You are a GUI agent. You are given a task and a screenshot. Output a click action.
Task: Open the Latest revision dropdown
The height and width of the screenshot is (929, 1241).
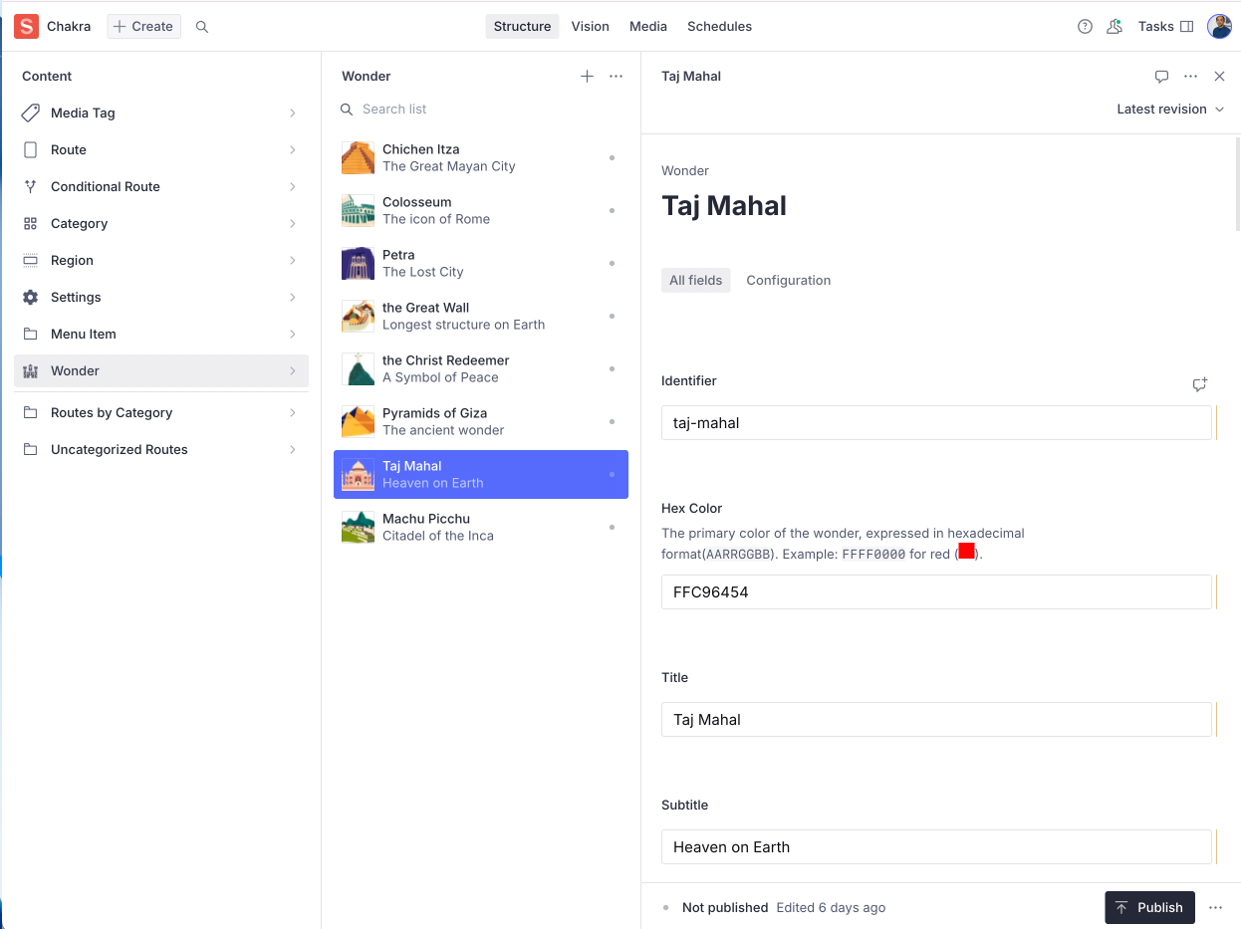[1170, 109]
